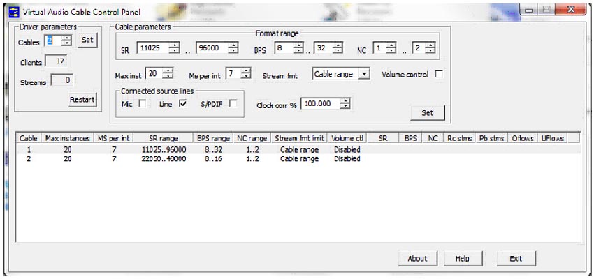The image size is (594, 279).
Task: Click the SR maximum 96000 spinner
Action: [233, 48]
